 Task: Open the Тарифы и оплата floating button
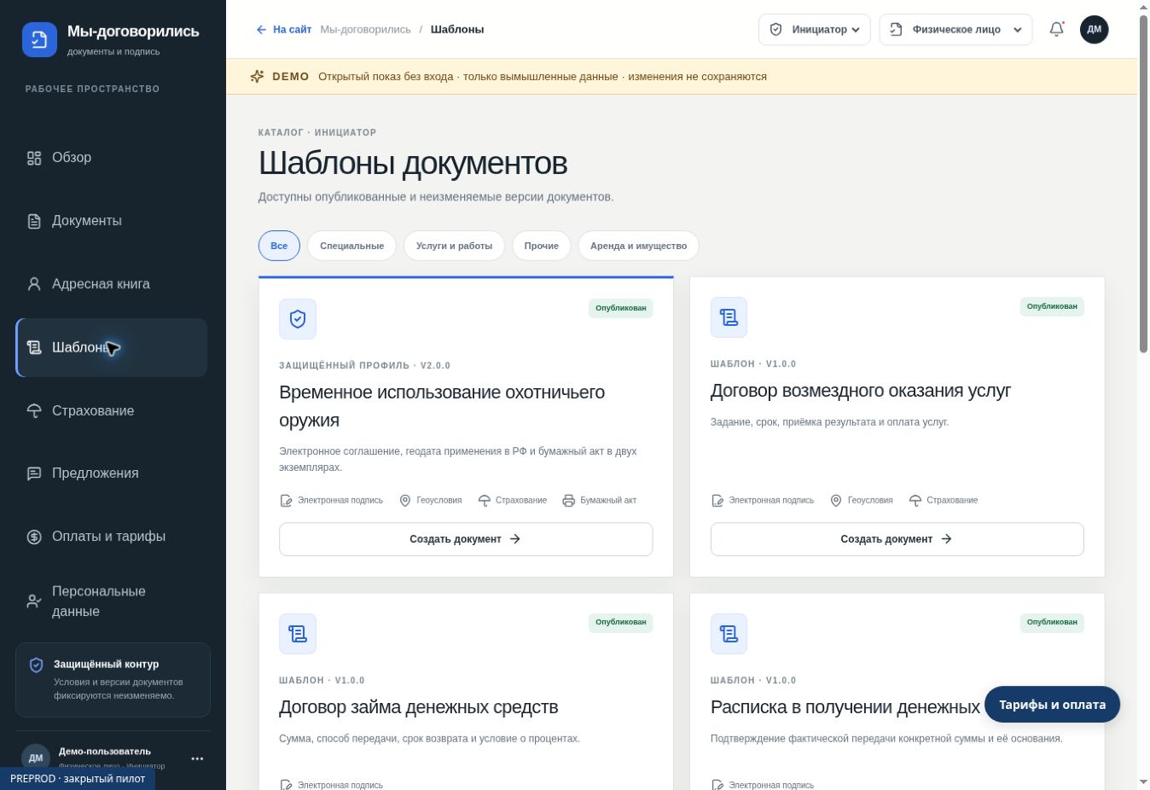[1052, 705]
